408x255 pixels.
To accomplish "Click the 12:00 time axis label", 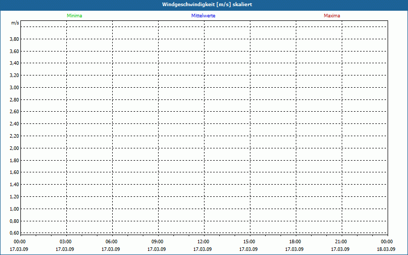I will point(203,242).
